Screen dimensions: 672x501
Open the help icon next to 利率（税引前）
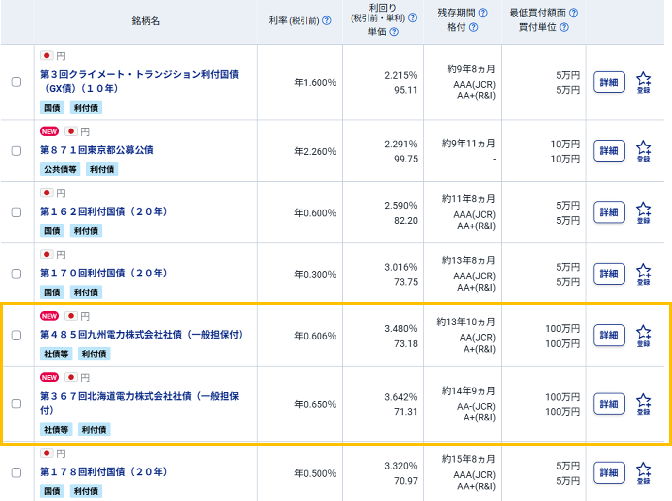tap(327, 21)
